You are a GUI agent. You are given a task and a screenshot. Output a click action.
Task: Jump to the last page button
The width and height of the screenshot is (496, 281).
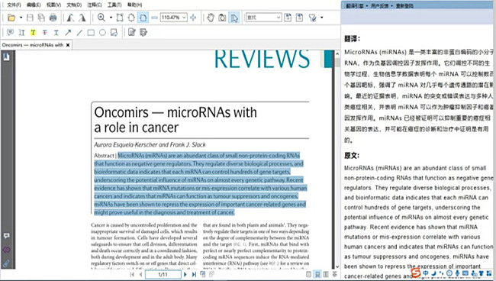194,274
